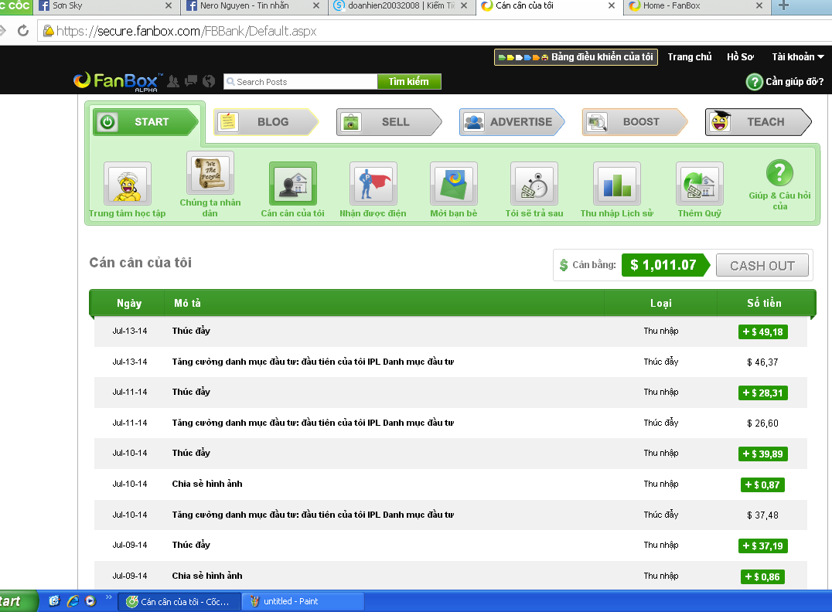
Task: Click the Loại column header
Action: [x=660, y=304]
